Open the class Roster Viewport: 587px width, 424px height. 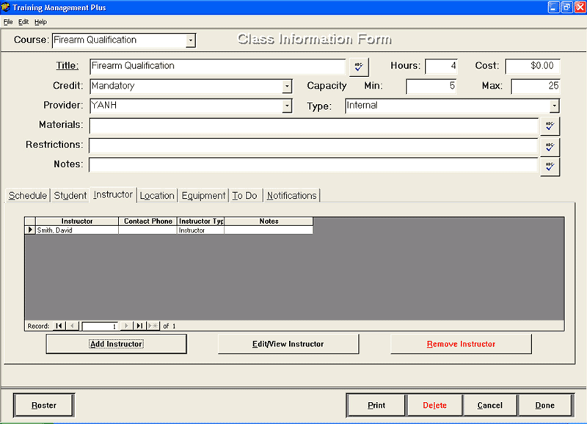click(43, 404)
